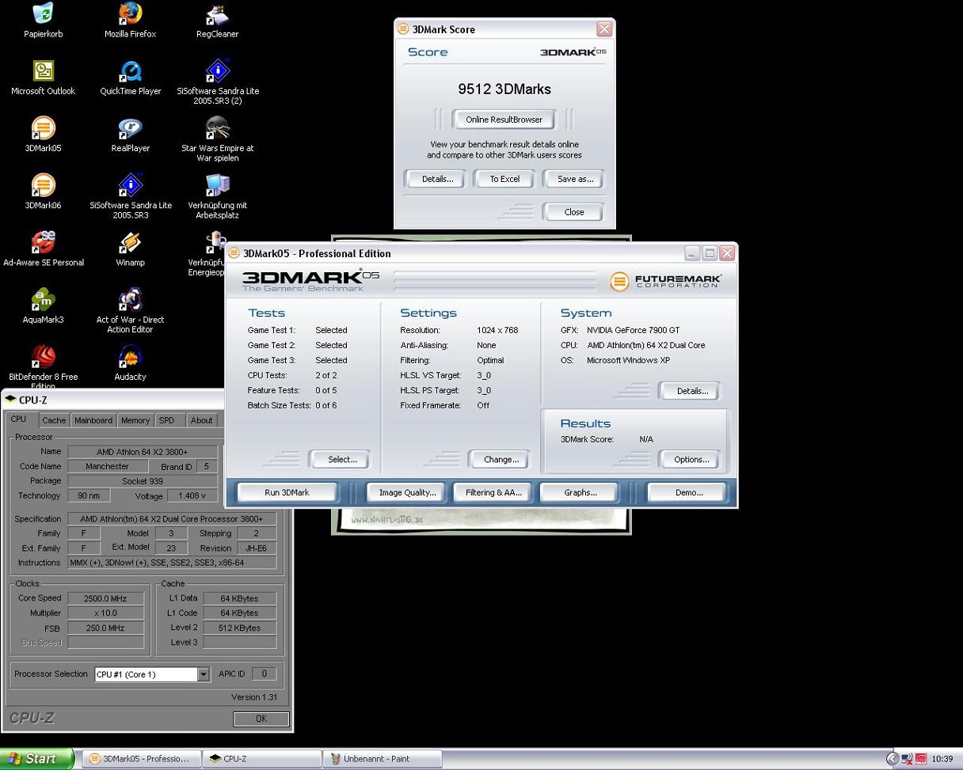963x770 pixels.
Task: Click the Voltage 1.408 v field
Action: pyautogui.click(x=192, y=495)
